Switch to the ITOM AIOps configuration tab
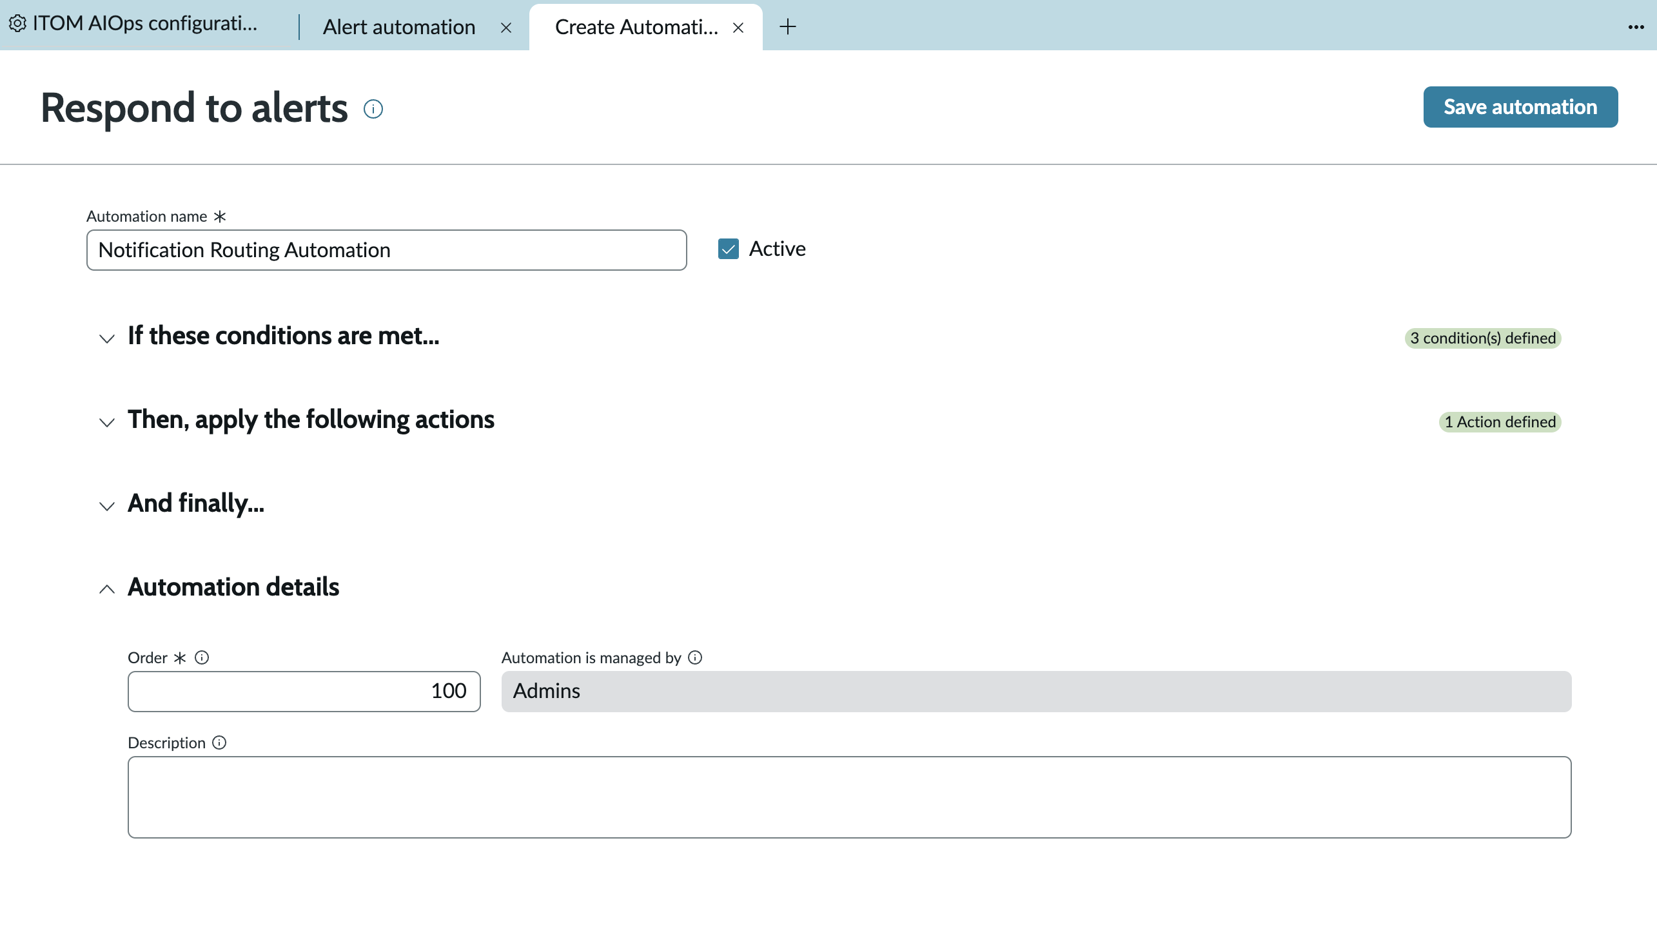The width and height of the screenshot is (1657, 932). tap(133, 24)
